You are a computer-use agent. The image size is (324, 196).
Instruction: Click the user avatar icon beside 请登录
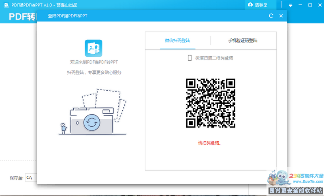pyautogui.click(x=250, y=5)
